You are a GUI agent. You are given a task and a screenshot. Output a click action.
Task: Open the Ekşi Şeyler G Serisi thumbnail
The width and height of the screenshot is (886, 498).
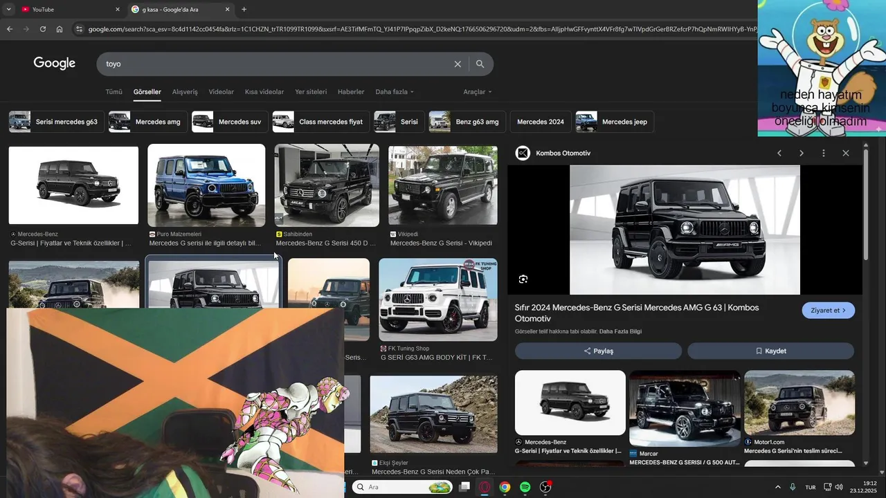click(x=433, y=414)
